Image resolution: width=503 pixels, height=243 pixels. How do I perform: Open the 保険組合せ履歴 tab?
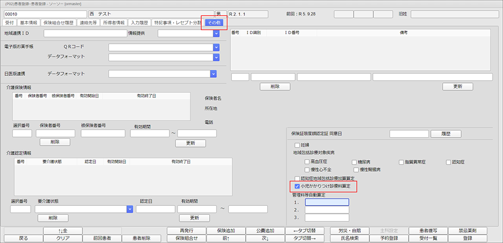[x=58, y=23]
